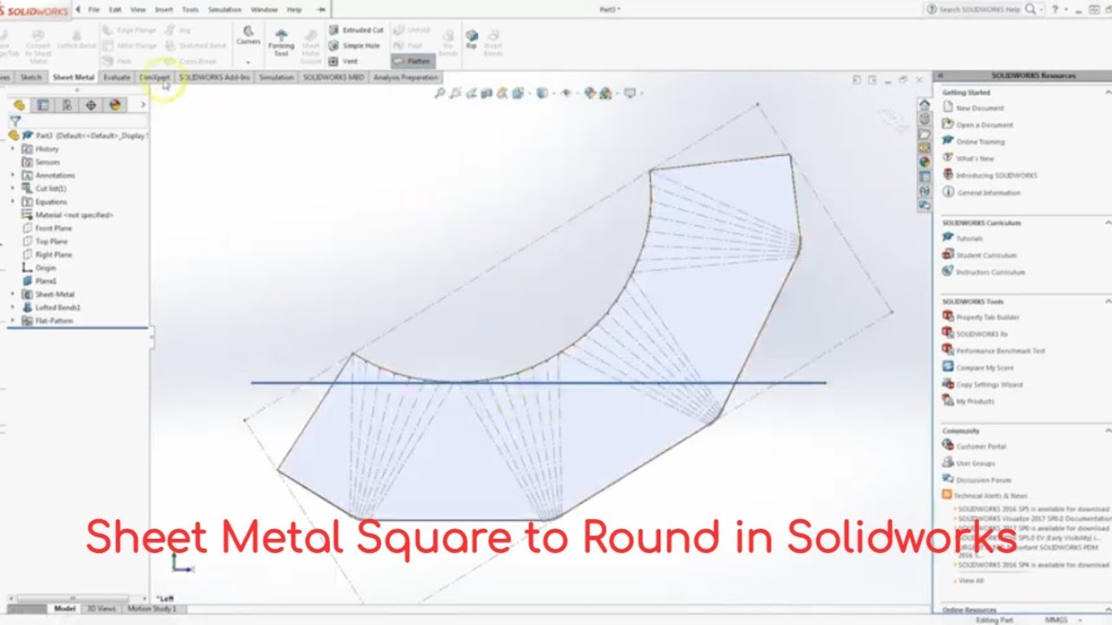Switch to the 3D Views tab
This screenshot has height=625, width=1112.
[x=102, y=609]
